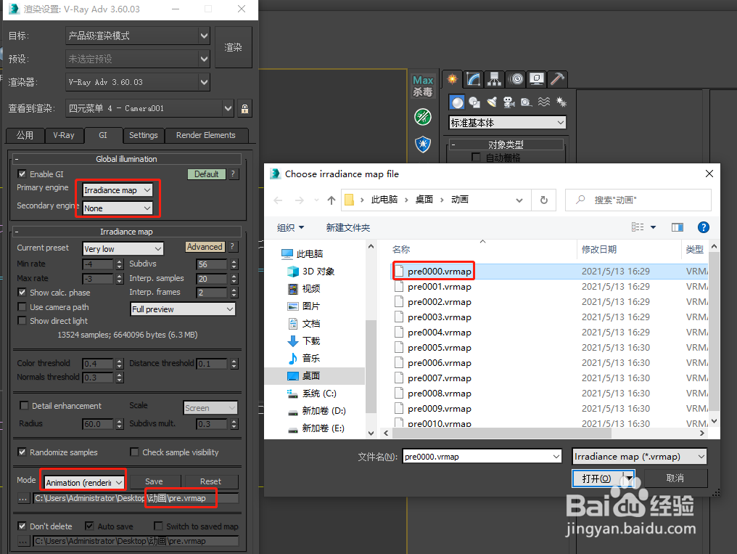Open the V-Ray Adv renderer dropdown

(138, 82)
